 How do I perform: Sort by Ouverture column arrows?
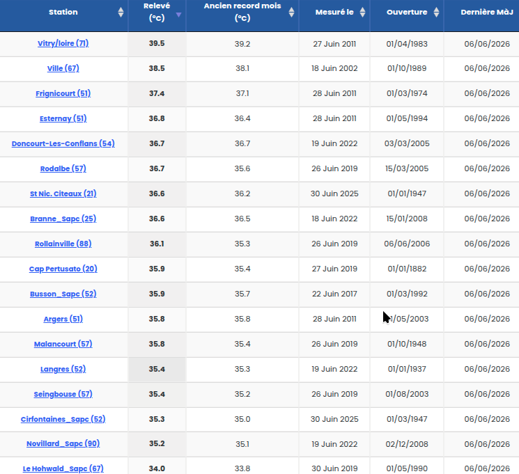(x=436, y=13)
